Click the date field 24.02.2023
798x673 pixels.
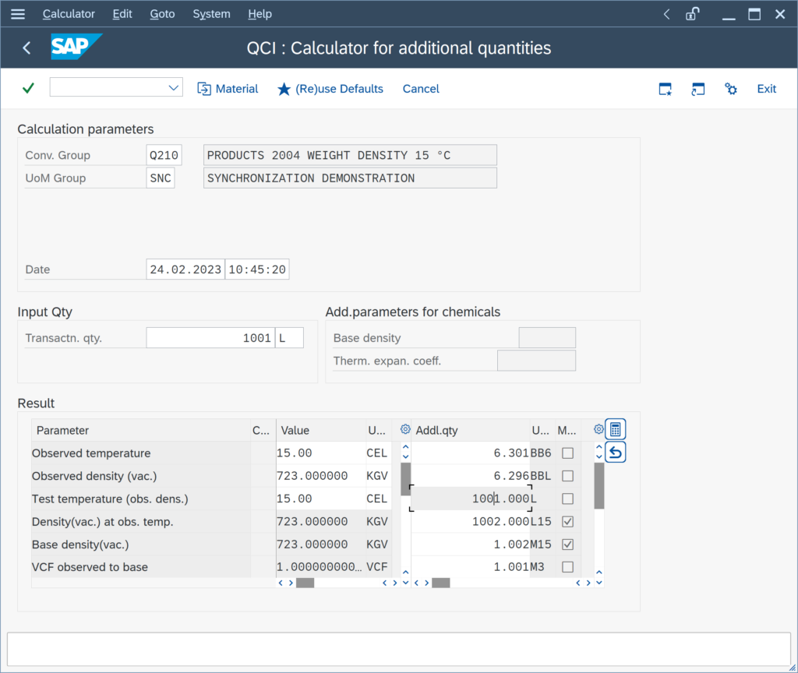(x=185, y=269)
